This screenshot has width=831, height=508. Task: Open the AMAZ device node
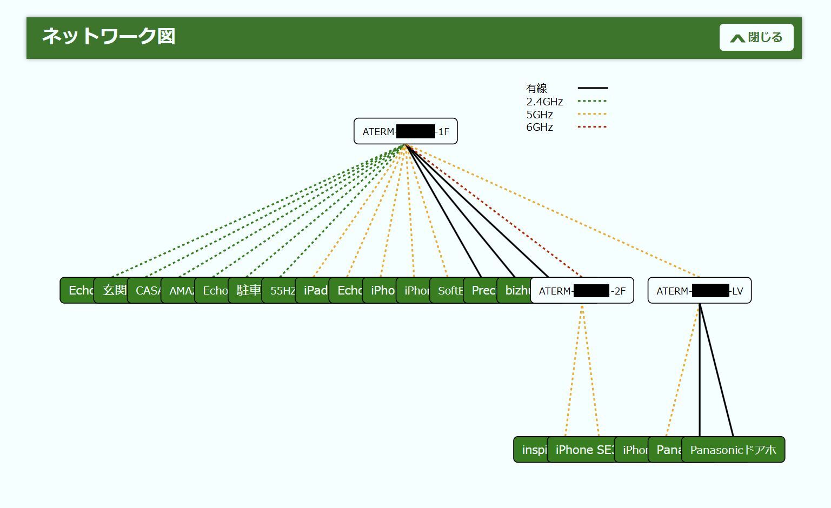(x=181, y=291)
